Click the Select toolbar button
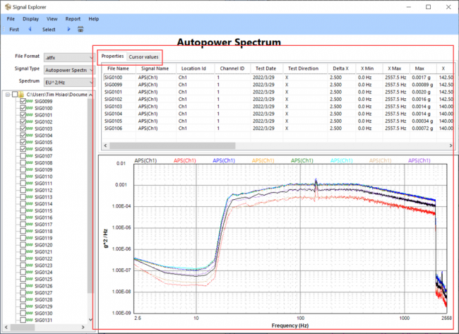This screenshot has height=334, width=459. [x=49, y=30]
